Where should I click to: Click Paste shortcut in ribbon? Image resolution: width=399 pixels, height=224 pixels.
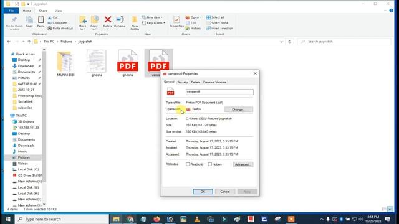pyautogui.click(x=60, y=29)
